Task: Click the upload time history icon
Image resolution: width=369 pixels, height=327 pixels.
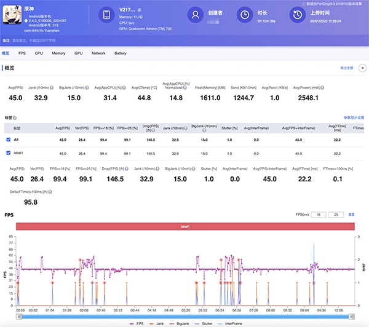Action: (x=297, y=15)
